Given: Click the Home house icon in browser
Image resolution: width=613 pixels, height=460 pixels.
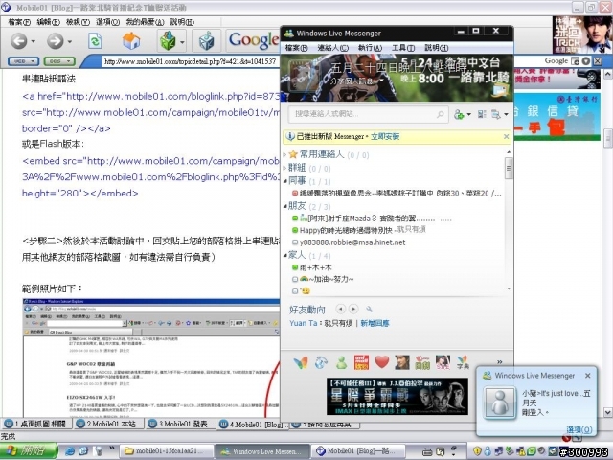Looking at the screenshot, I should click(x=131, y=40).
